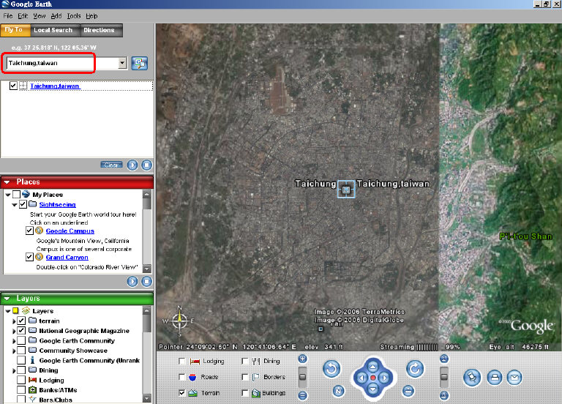Image resolution: width=562 pixels, height=404 pixels.
Task: Click the Search button beside the Fly To field
Action: [140, 63]
